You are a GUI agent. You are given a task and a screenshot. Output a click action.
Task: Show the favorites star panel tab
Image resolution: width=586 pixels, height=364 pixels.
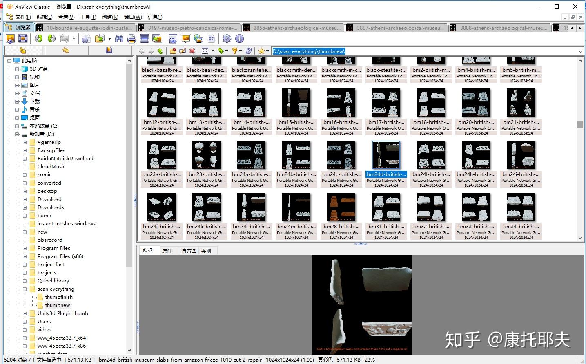pyautogui.click(x=66, y=51)
